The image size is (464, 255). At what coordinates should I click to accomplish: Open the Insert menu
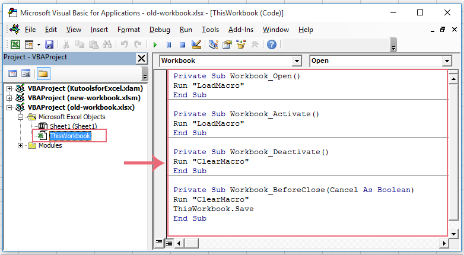pyautogui.click(x=99, y=30)
